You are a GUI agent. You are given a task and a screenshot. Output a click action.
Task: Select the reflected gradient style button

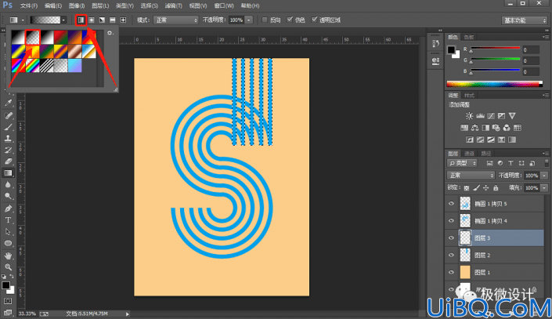pos(113,20)
